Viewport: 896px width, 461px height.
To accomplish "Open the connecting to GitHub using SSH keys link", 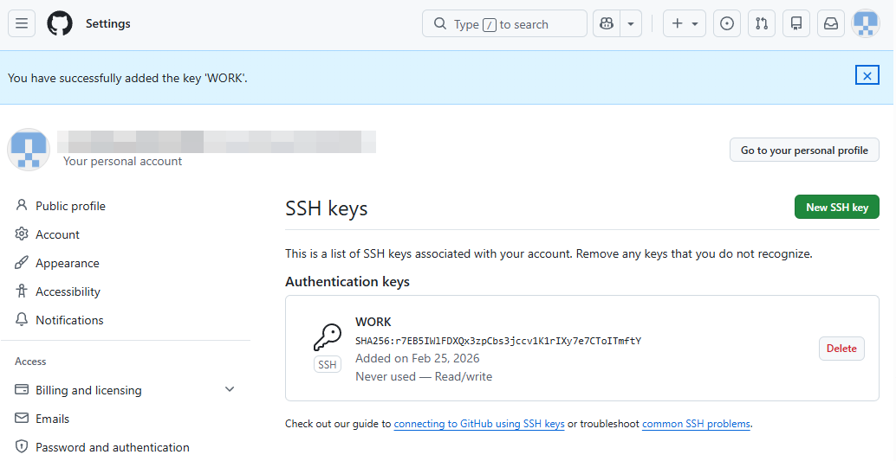I will tap(478, 424).
